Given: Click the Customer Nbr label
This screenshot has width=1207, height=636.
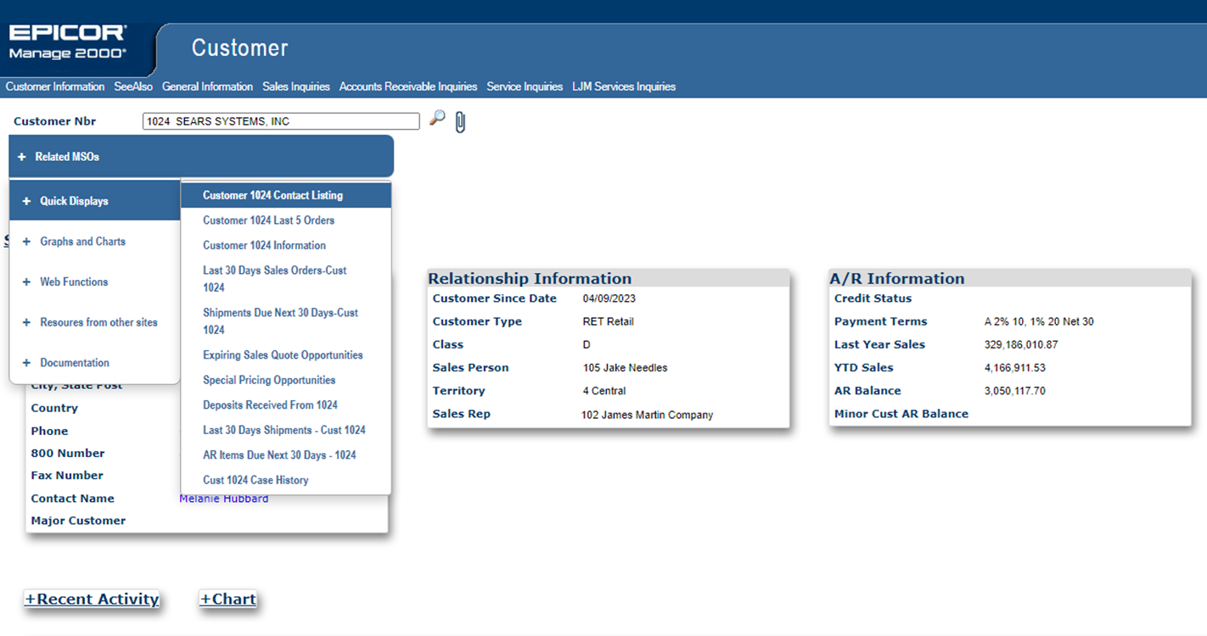Looking at the screenshot, I should [x=54, y=121].
